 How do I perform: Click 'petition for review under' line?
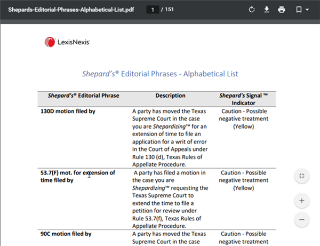[164, 211]
